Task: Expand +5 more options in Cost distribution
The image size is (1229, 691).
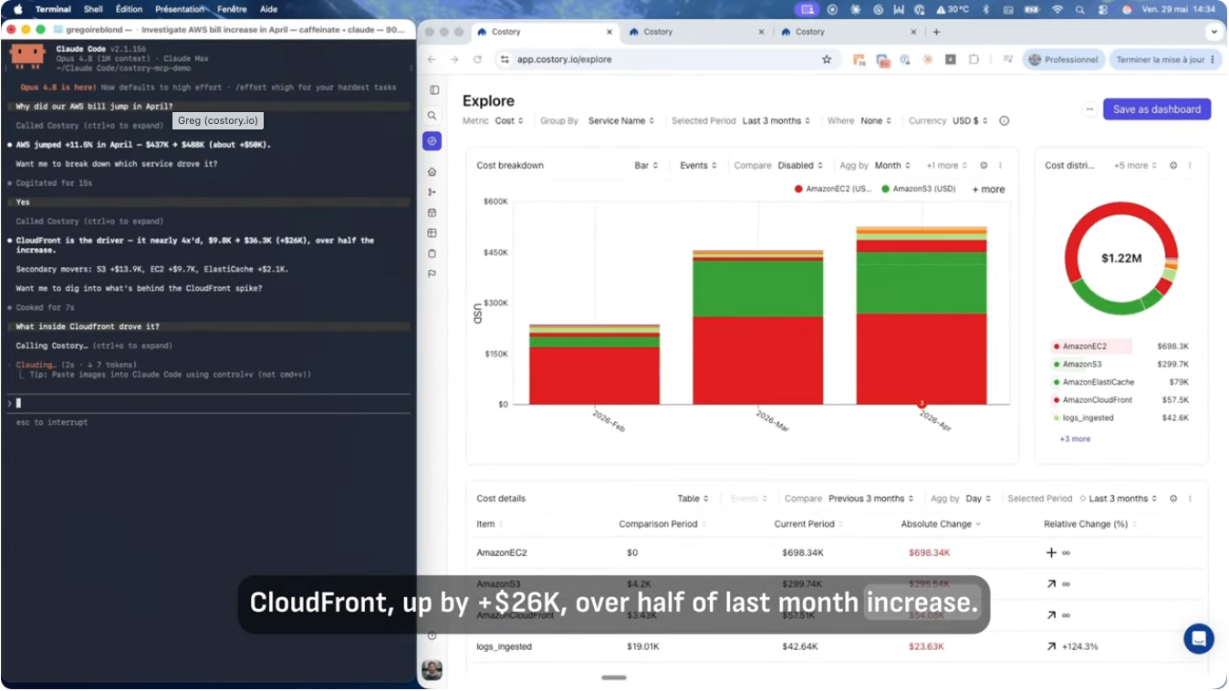Action: pos(1135,166)
